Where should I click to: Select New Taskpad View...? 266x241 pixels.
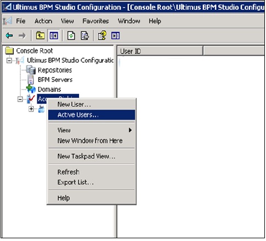92,156
